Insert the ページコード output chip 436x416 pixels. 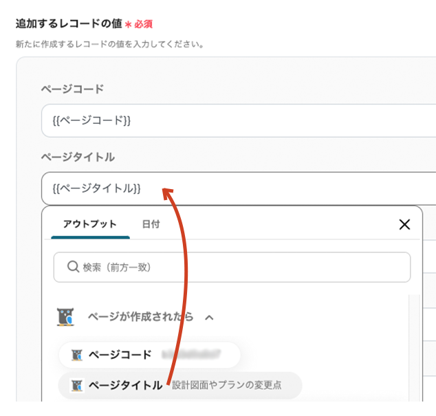pyautogui.click(x=120, y=355)
